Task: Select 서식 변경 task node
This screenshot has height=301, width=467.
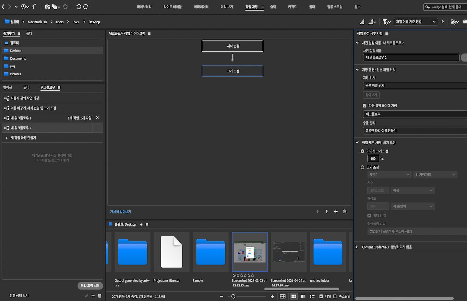Action: coord(233,46)
